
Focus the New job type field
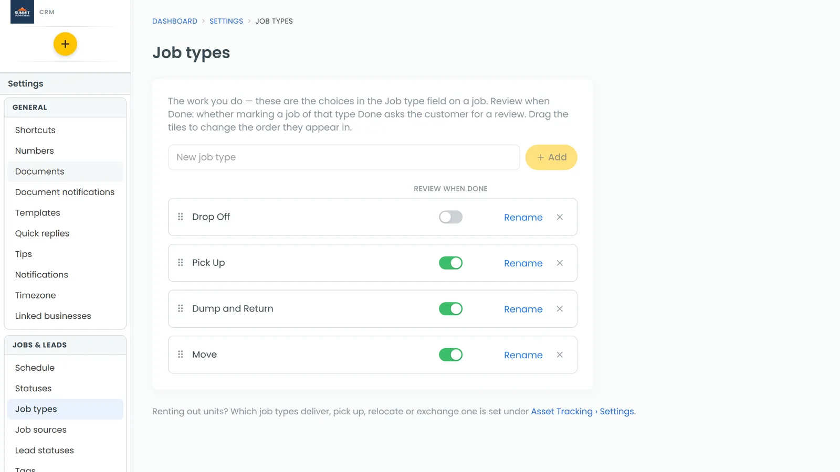(344, 157)
